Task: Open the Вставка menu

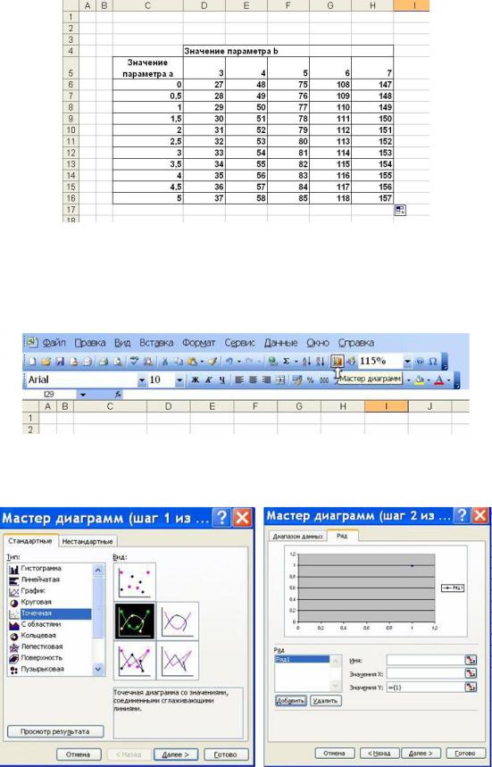Action: 156,342
